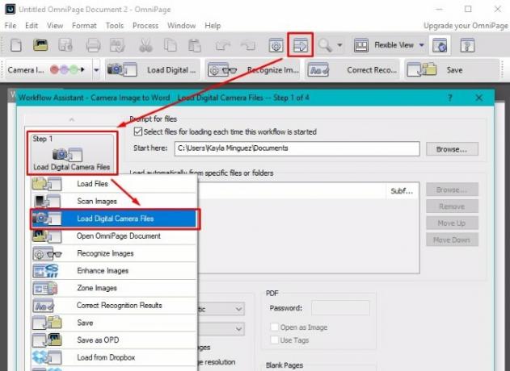Click the Subf... column header
Viewport: 510px width, 371px height.
[402, 191]
